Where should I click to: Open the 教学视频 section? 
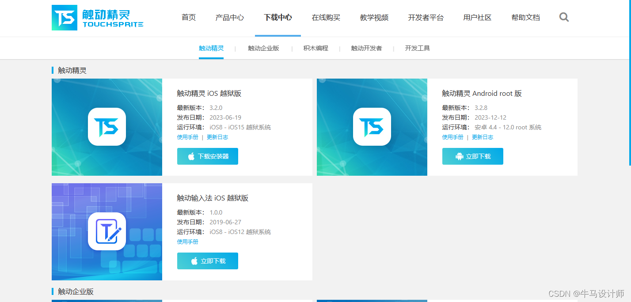(x=374, y=18)
